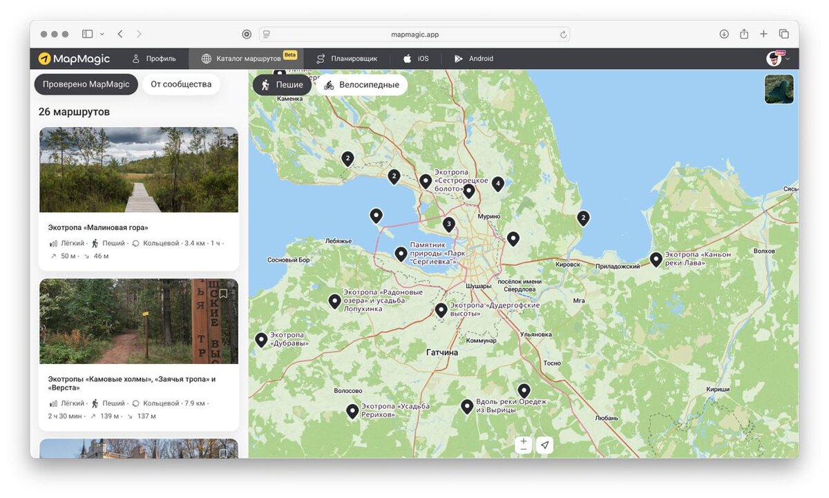Open the sidebar dropdown chevron
Viewport: 829px width, 498px height.
(102, 34)
